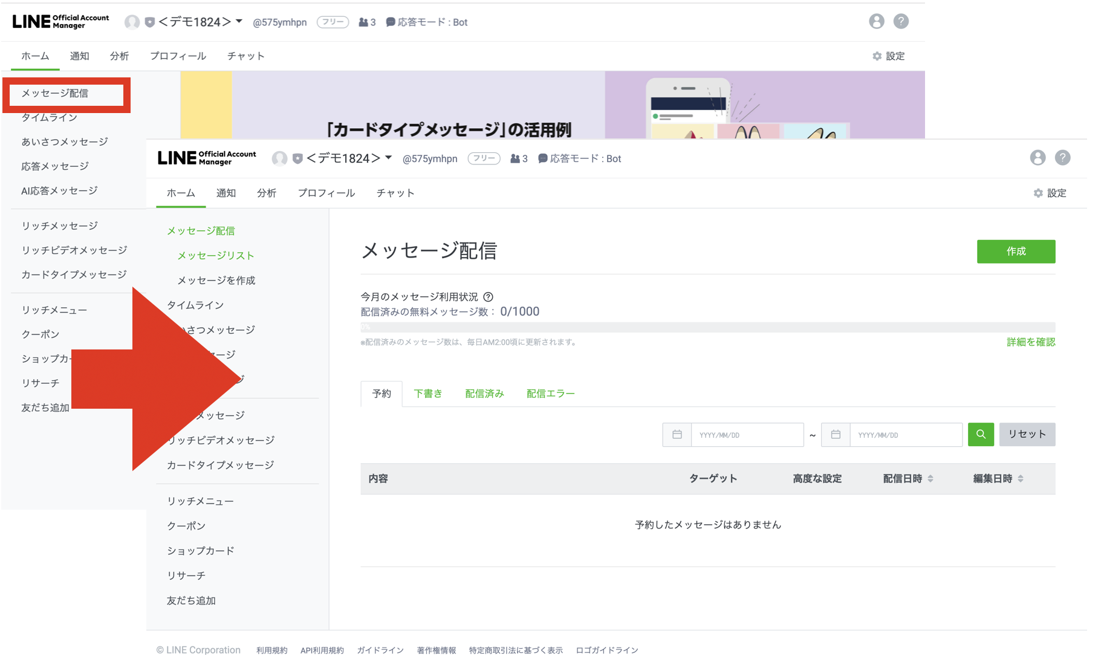Open メッセージ配信 in front window sidebar
The height and width of the screenshot is (659, 1104).
(201, 230)
